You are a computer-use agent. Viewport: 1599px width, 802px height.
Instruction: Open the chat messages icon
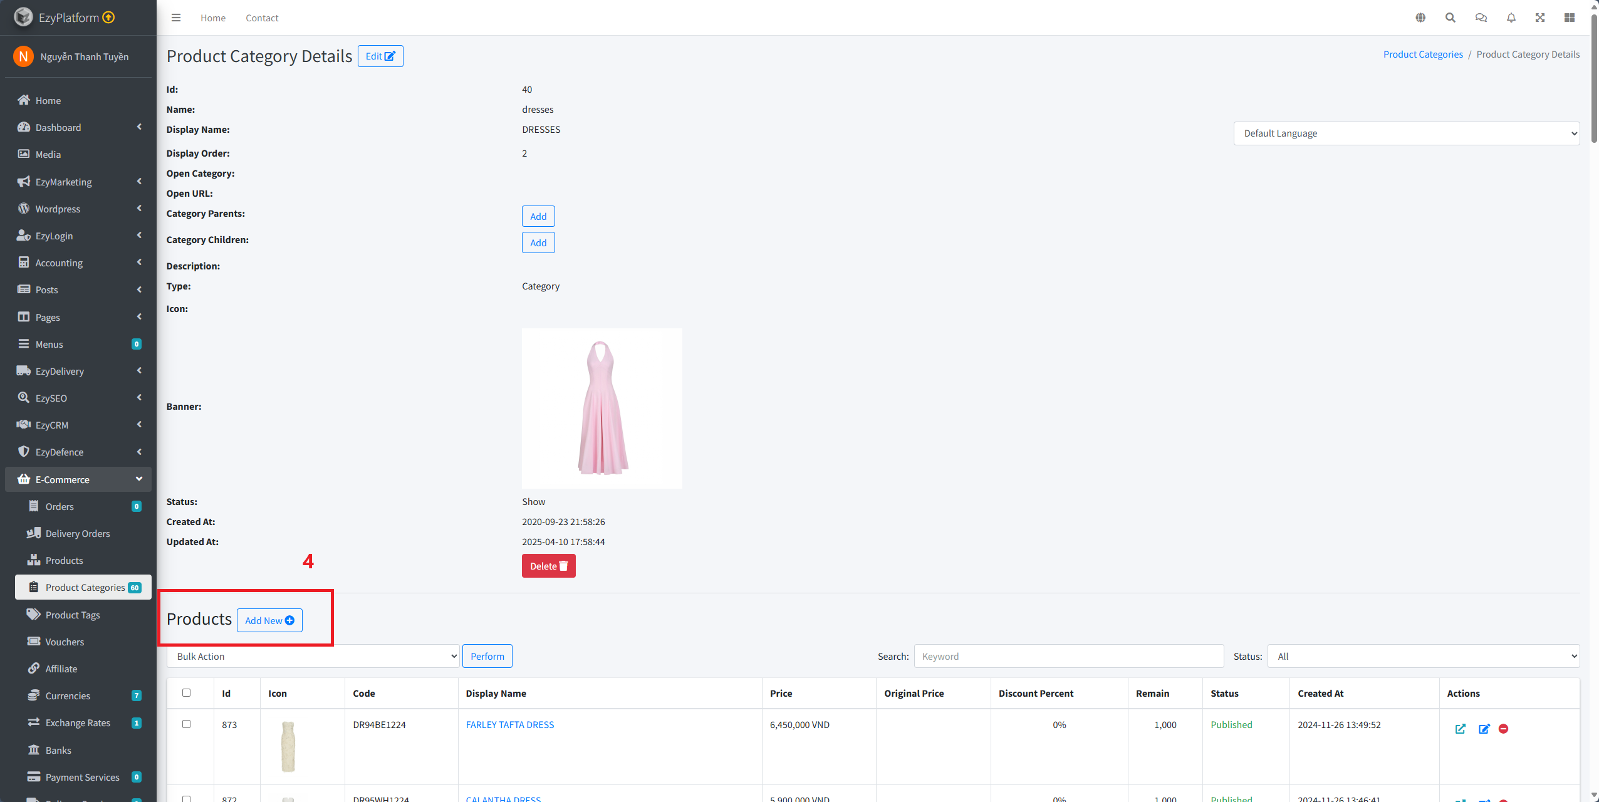point(1481,18)
